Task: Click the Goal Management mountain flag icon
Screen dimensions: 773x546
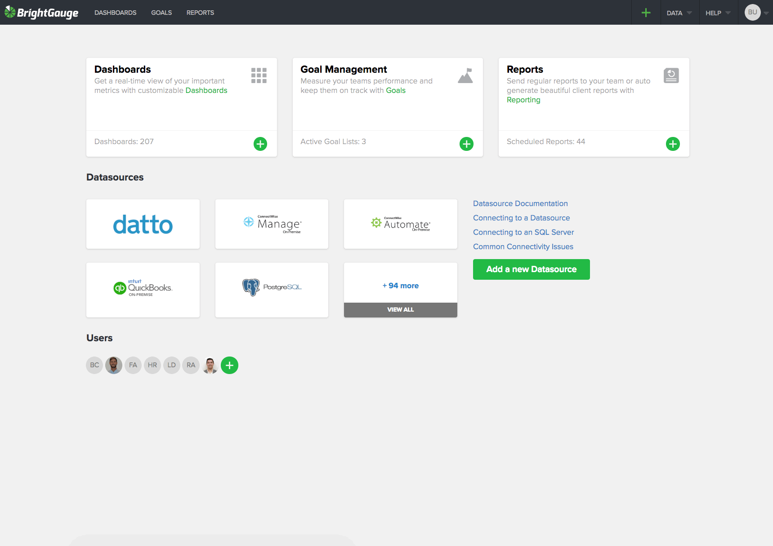Action: (465, 75)
